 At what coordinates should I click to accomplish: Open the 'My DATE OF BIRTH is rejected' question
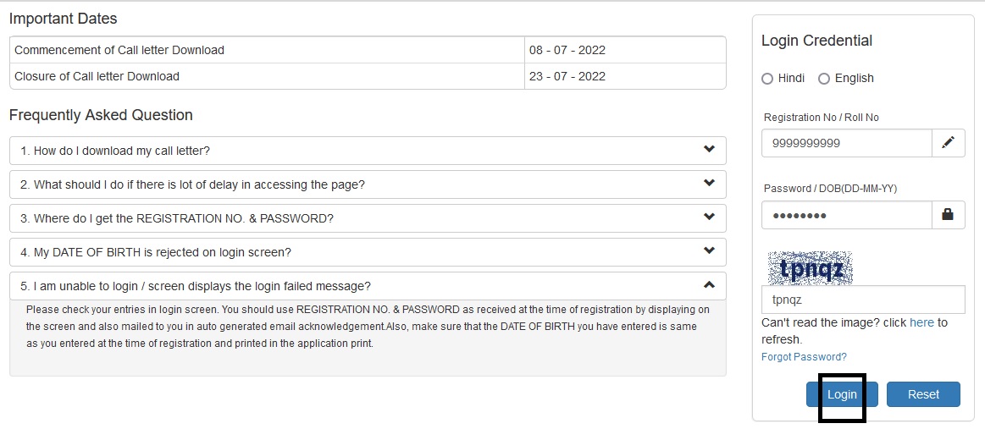(x=368, y=252)
